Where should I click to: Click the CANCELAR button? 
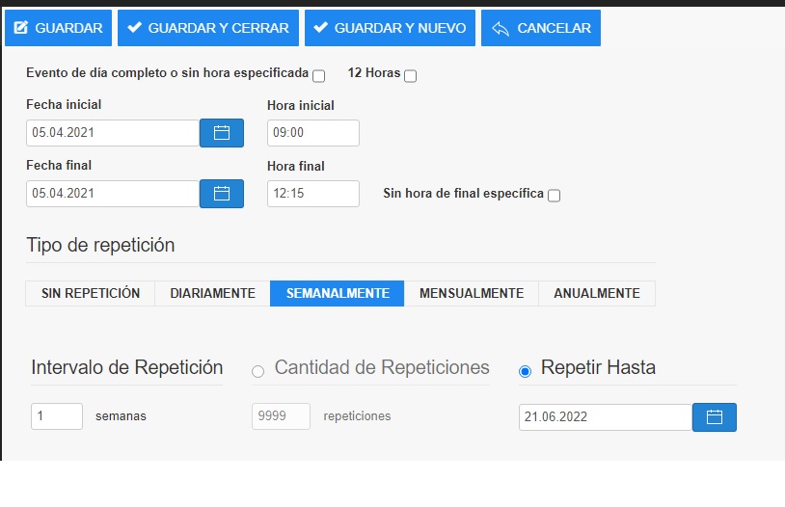[541, 28]
